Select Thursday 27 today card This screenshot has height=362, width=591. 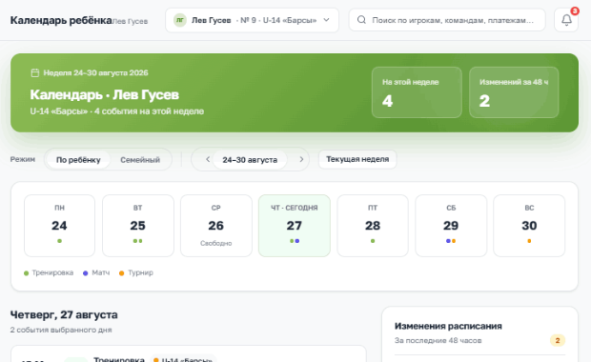295,226
